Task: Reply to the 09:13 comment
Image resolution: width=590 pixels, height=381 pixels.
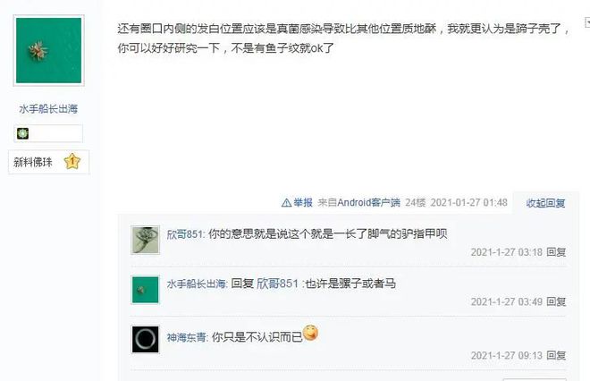Action: (556, 355)
